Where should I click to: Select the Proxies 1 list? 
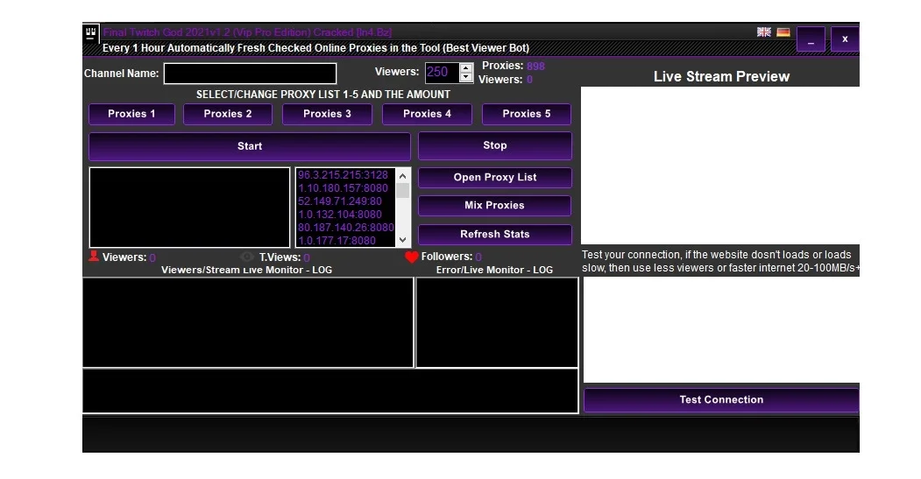pos(131,114)
